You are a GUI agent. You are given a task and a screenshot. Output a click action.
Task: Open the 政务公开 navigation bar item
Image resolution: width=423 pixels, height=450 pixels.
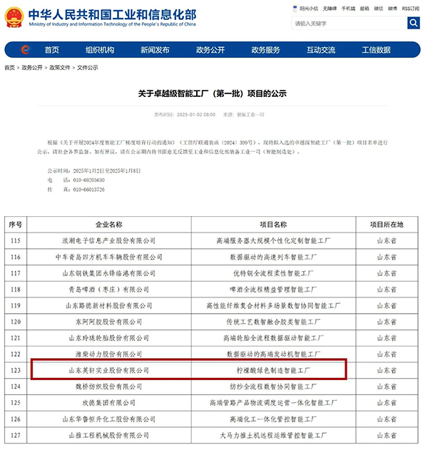tap(210, 50)
